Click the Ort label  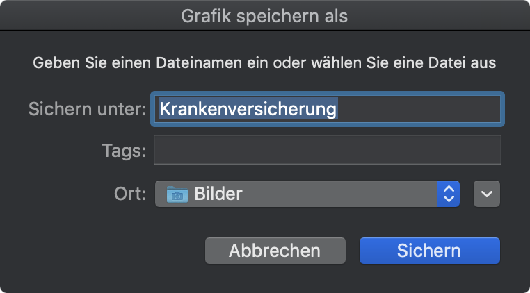point(130,194)
